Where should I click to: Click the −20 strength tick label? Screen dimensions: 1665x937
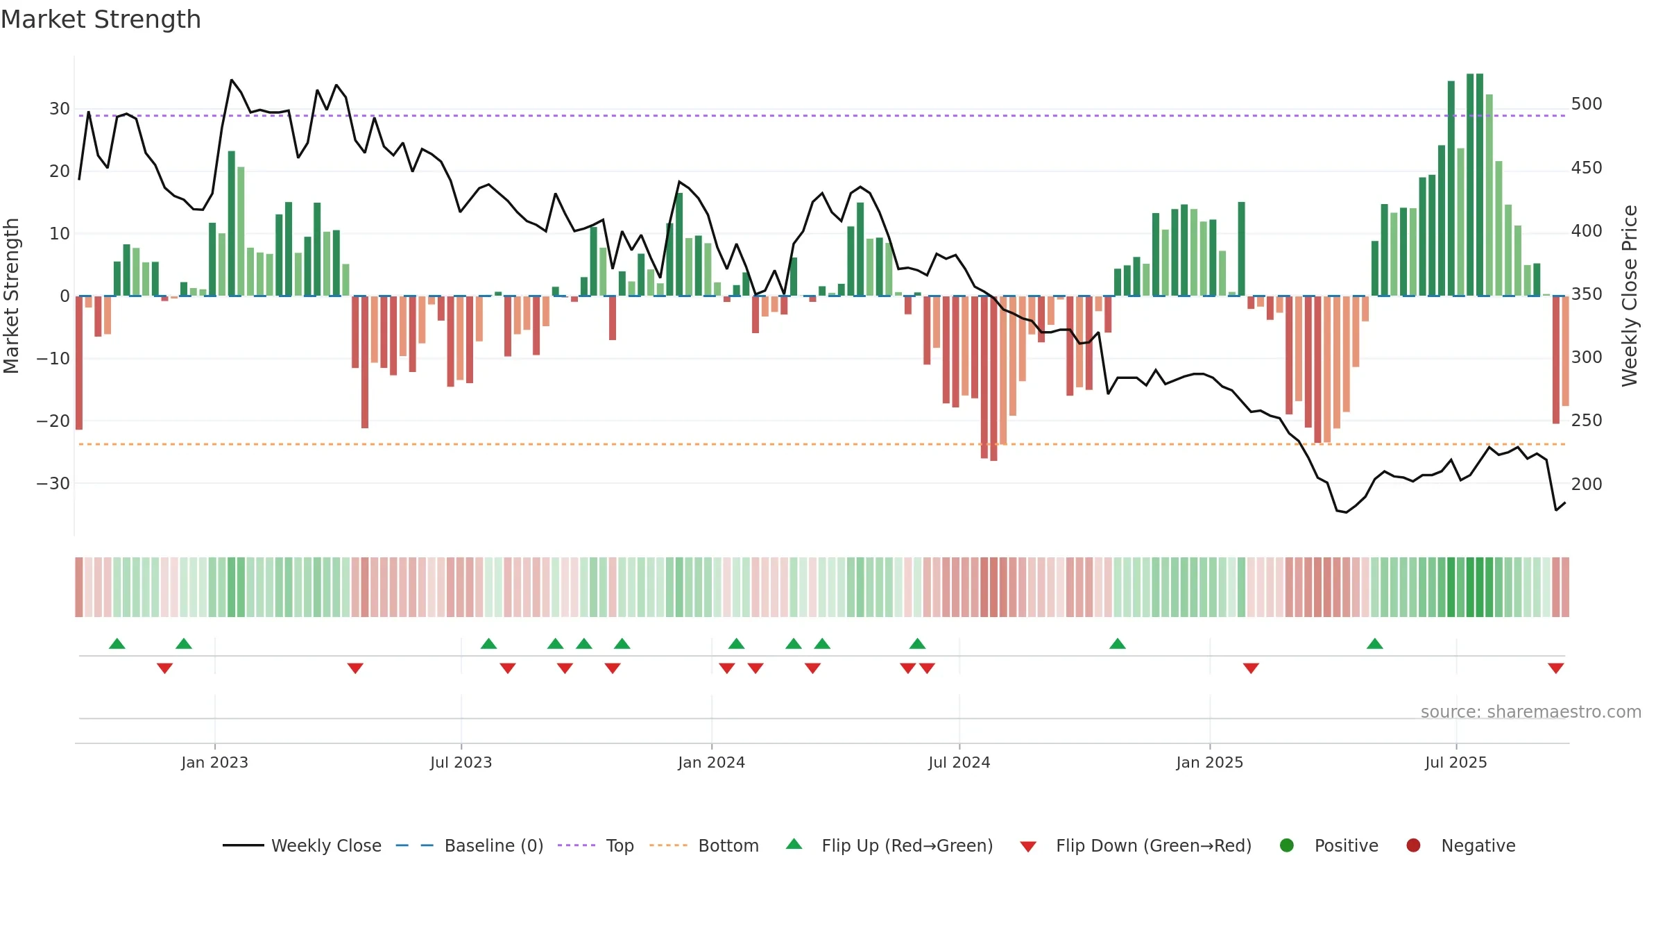pos(53,421)
